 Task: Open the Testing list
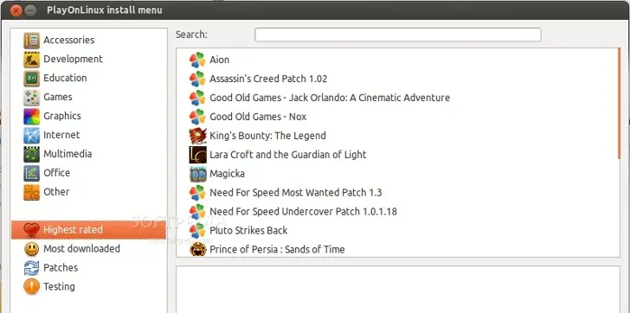tap(59, 287)
